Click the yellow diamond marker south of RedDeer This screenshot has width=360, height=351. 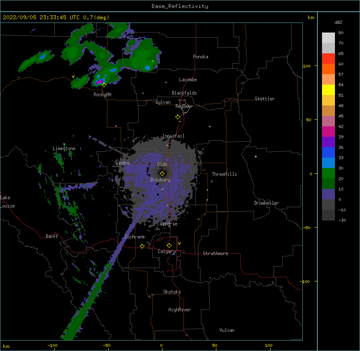178,117
